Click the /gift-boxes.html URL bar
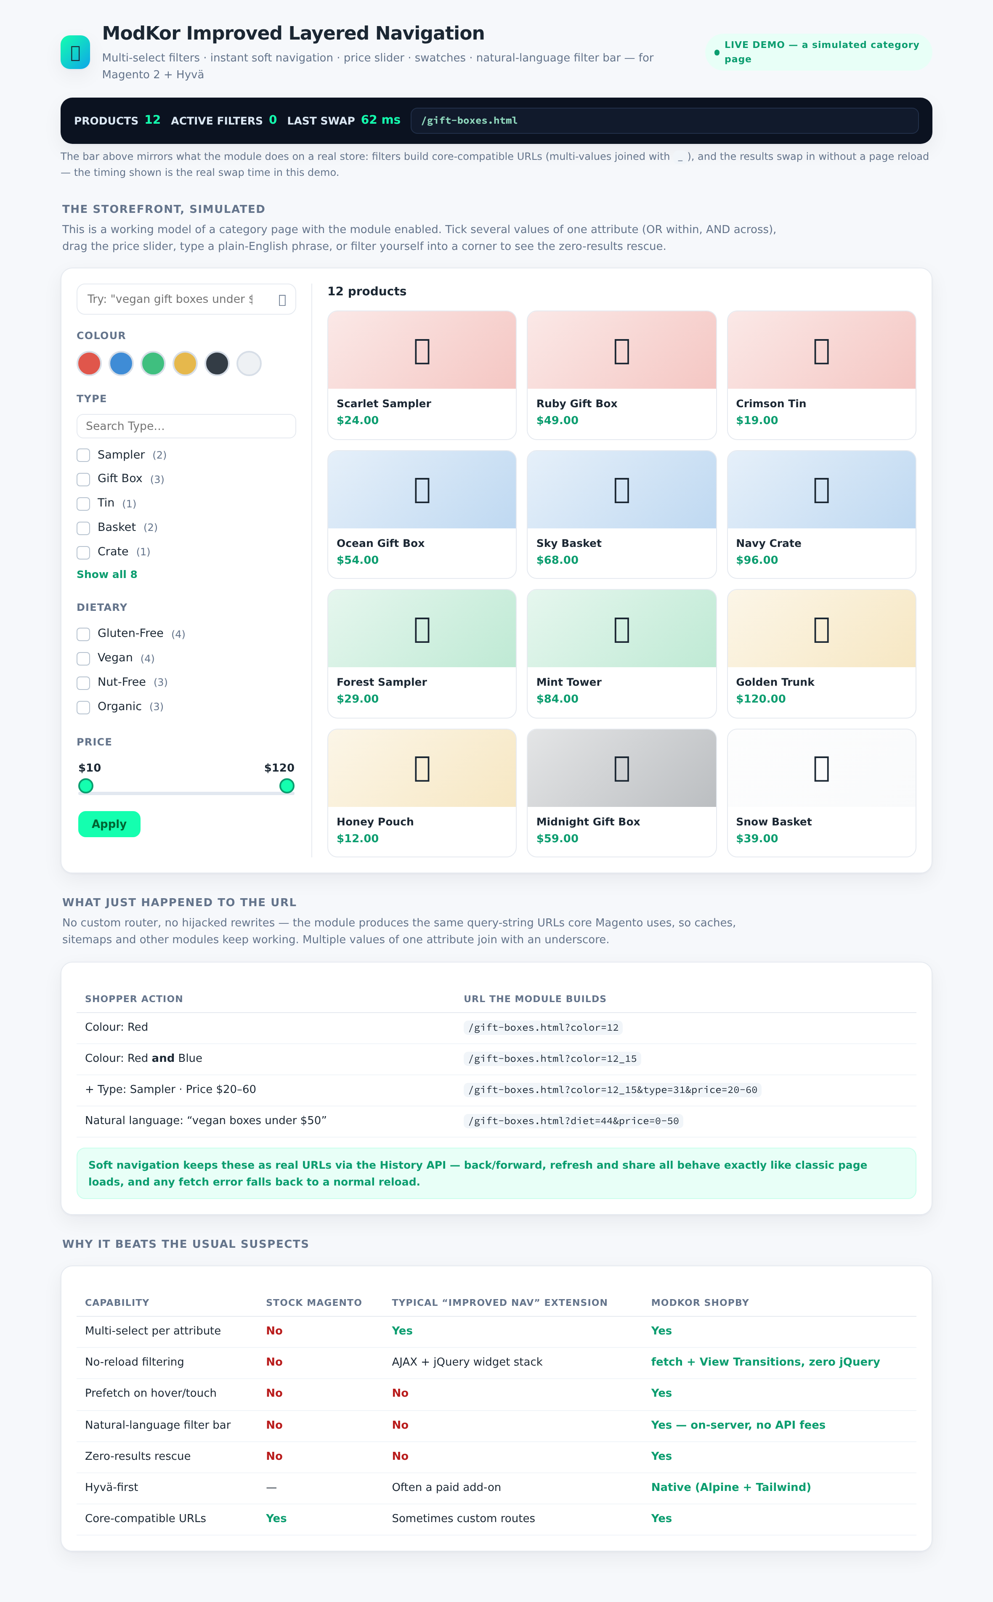This screenshot has height=1602, width=993. coord(664,121)
